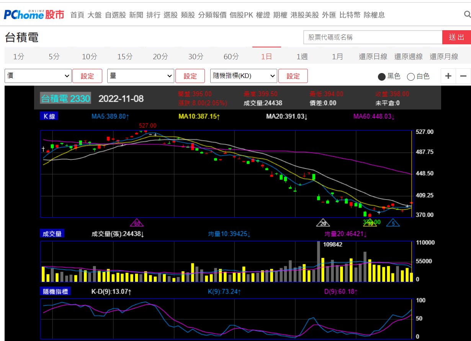Viewport: 471px width, 341px height.
Task: Open 個股PK in the navigation bar
Action: pos(242,15)
